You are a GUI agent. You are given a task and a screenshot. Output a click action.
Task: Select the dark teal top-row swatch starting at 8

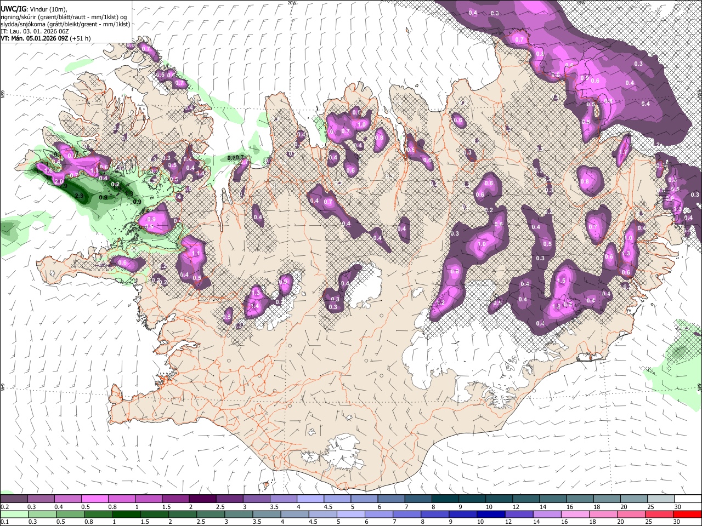click(x=445, y=499)
